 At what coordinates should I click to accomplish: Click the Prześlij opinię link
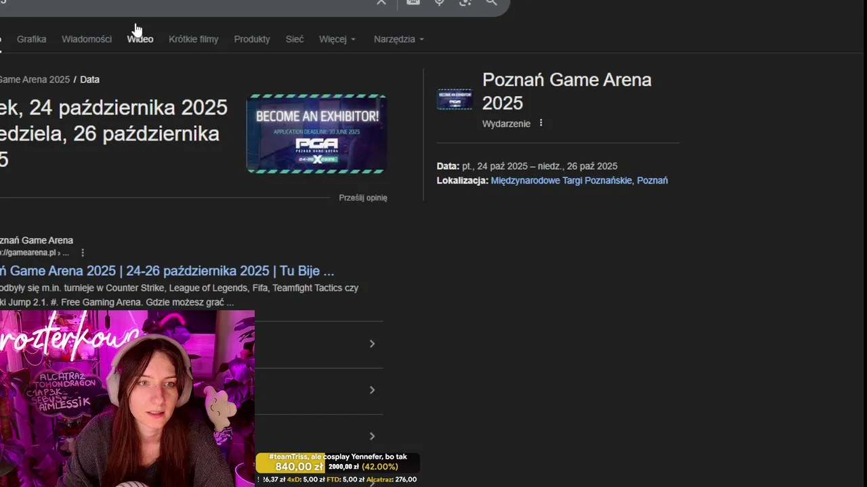(x=363, y=198)
